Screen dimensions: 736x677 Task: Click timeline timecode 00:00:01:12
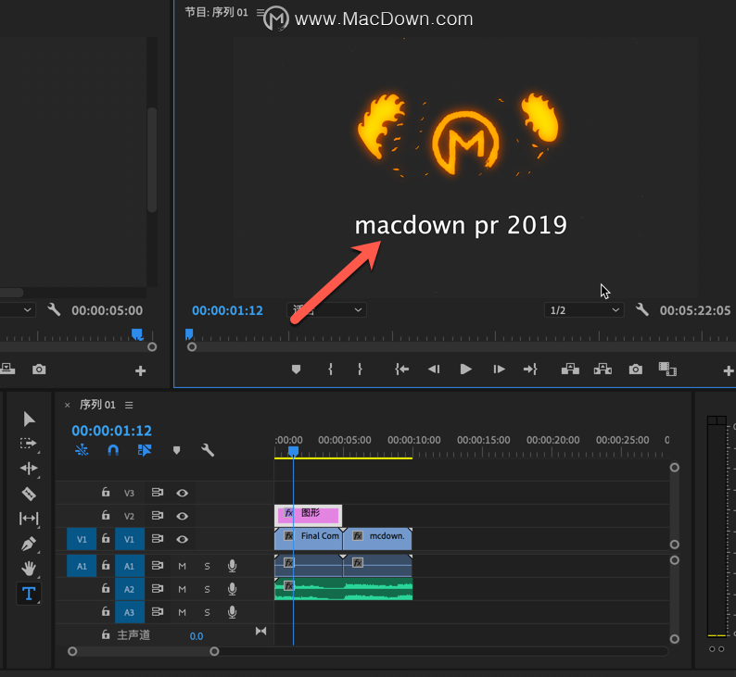coord(112,431)
